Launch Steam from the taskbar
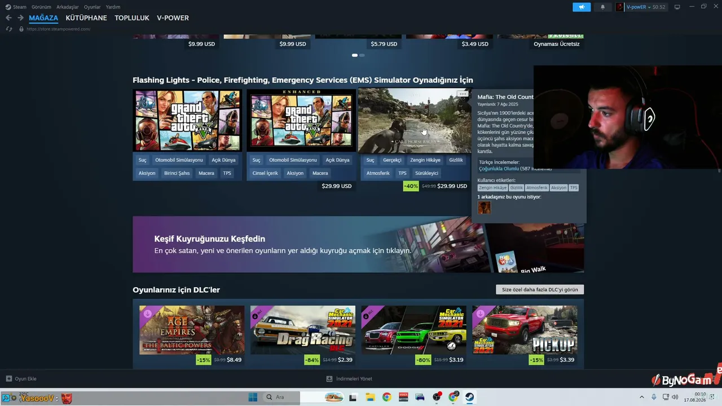Viewport: 722px width, 406px height. click(469, 397)
